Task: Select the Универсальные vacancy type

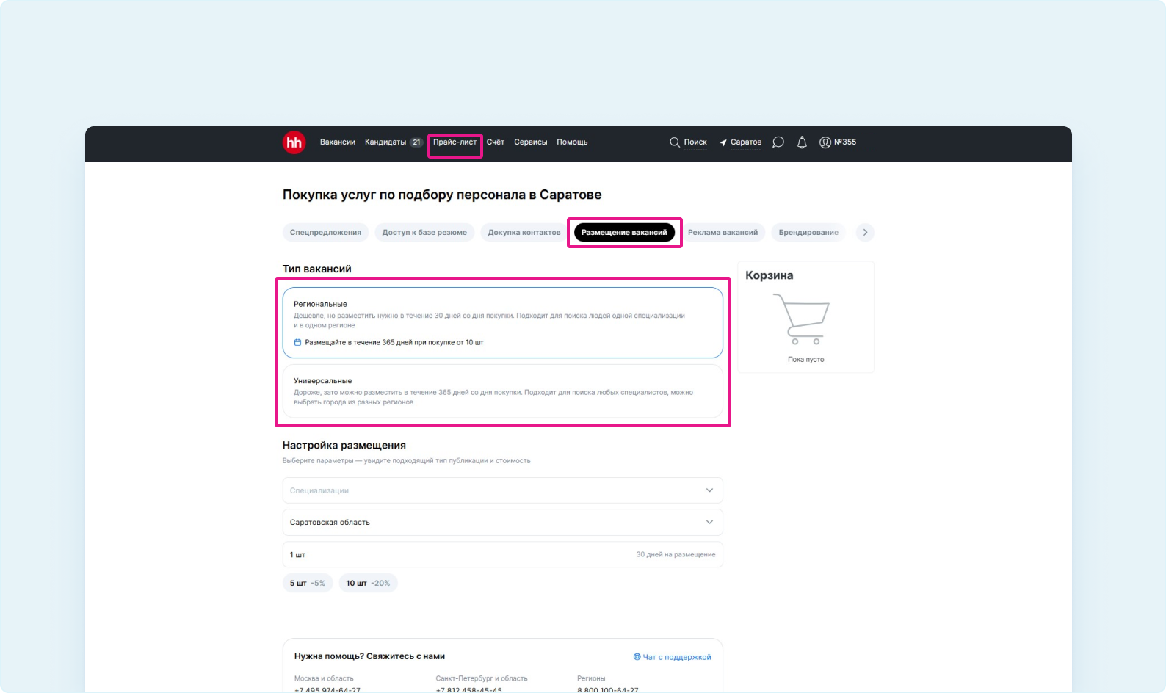Action: [503, 391]
